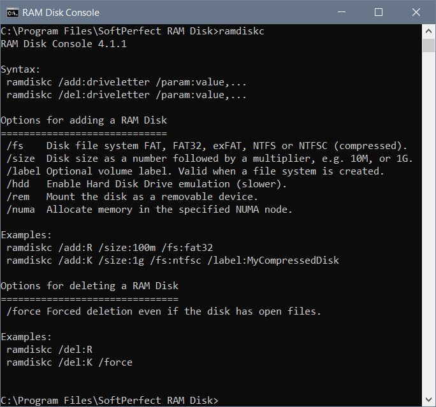Viewport: 436px width, 407px height.
Task: Click the scrollbar down arrow
Action: [x=428, y=400]
